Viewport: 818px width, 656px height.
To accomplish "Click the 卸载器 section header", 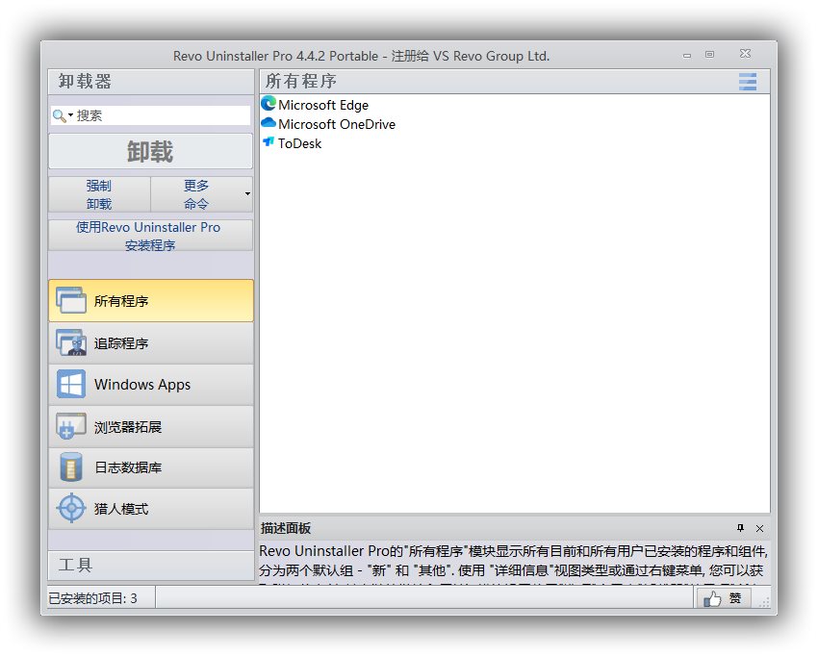I will (x=151, y=82).
